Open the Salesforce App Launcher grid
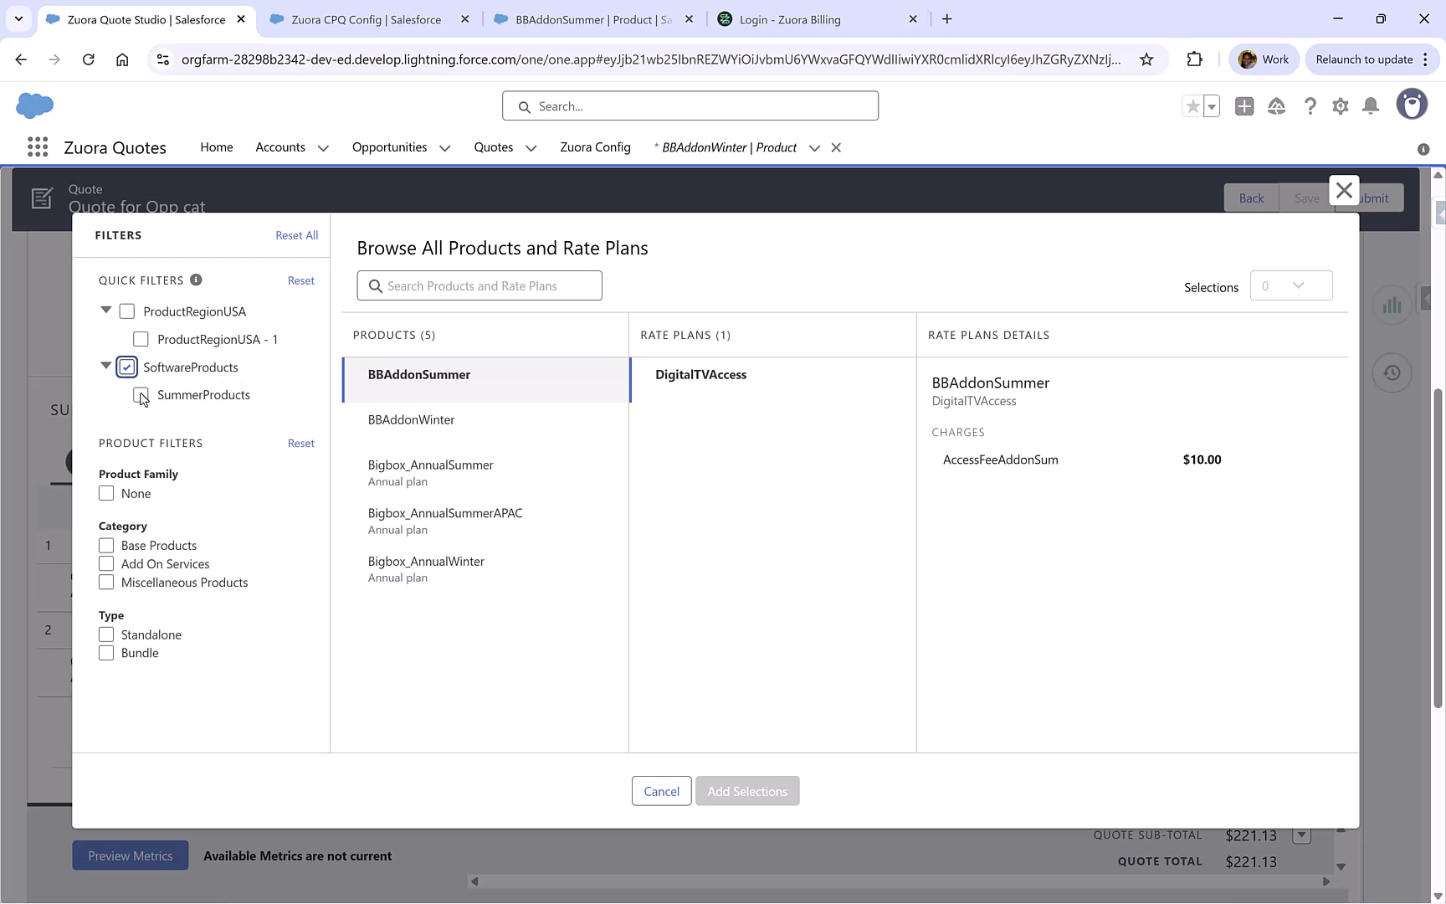 click(x=37, y=146)
